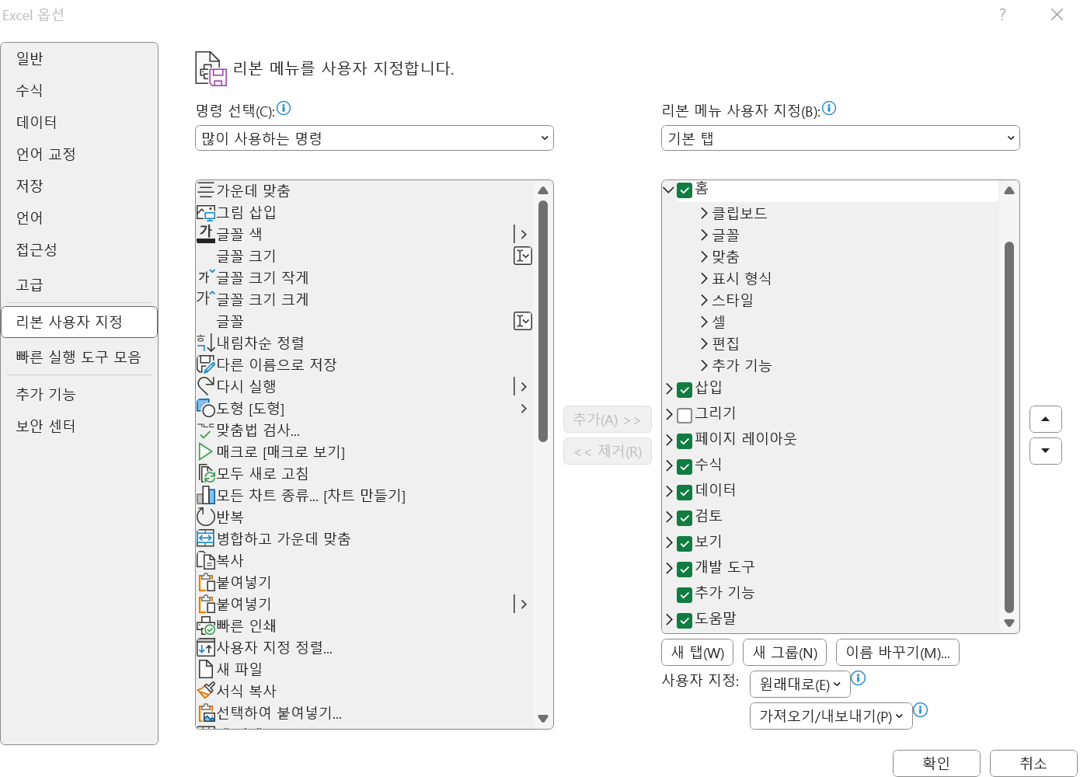1080x777 pixels.
Task: Go to the 저장 options category
Action: coord(79,186)
